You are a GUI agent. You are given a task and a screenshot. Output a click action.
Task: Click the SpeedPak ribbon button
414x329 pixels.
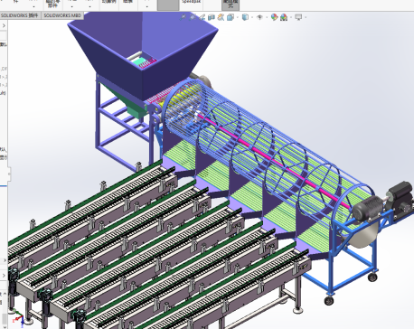point(191,3)
